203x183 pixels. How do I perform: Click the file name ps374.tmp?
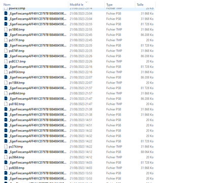(16, 147)
